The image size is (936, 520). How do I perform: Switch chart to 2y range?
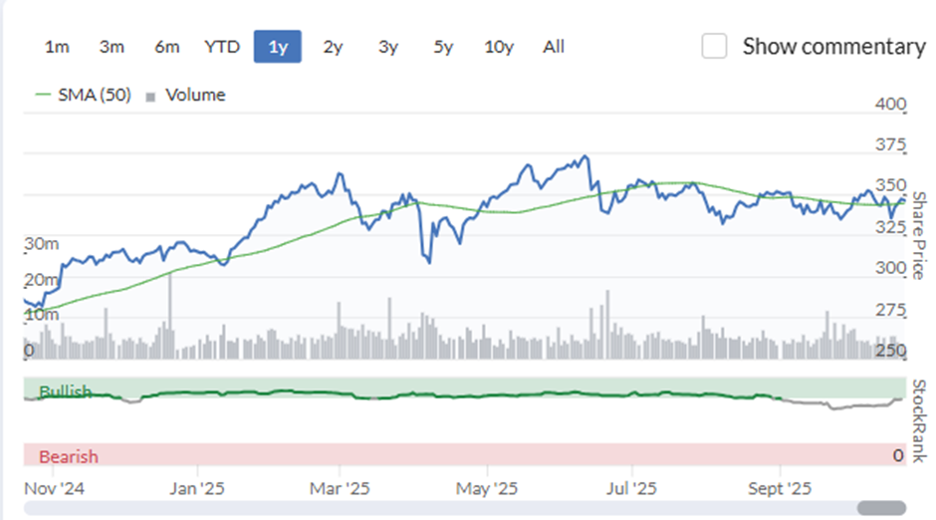click(334, 47)
